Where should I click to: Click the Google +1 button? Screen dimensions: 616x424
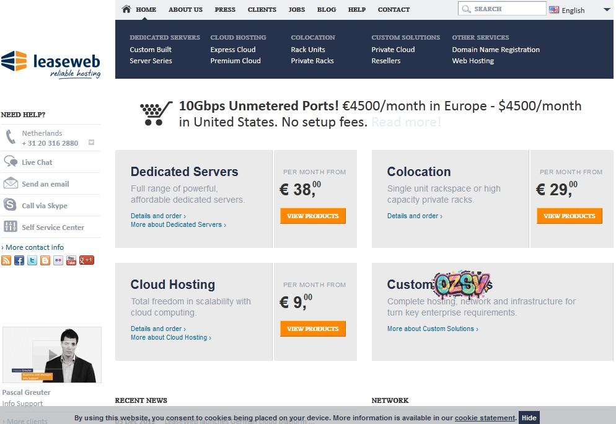tap(86, 260)
